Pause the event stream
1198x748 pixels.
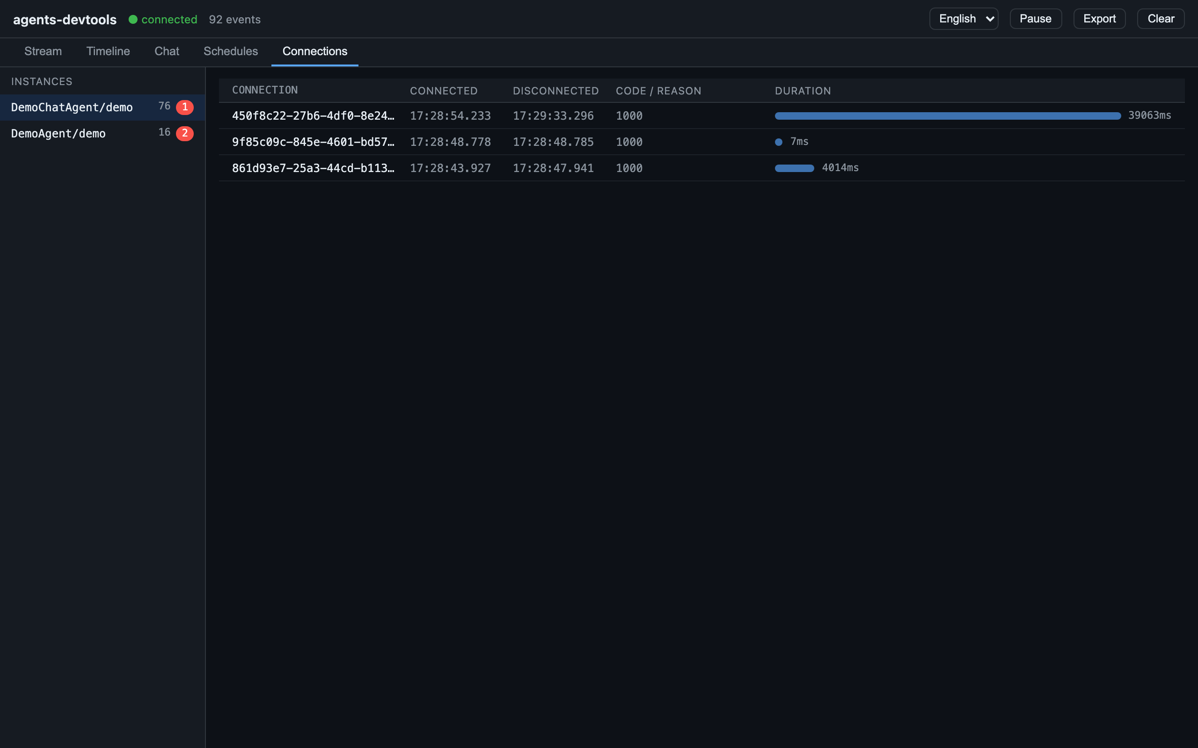tap(1035, 19)
